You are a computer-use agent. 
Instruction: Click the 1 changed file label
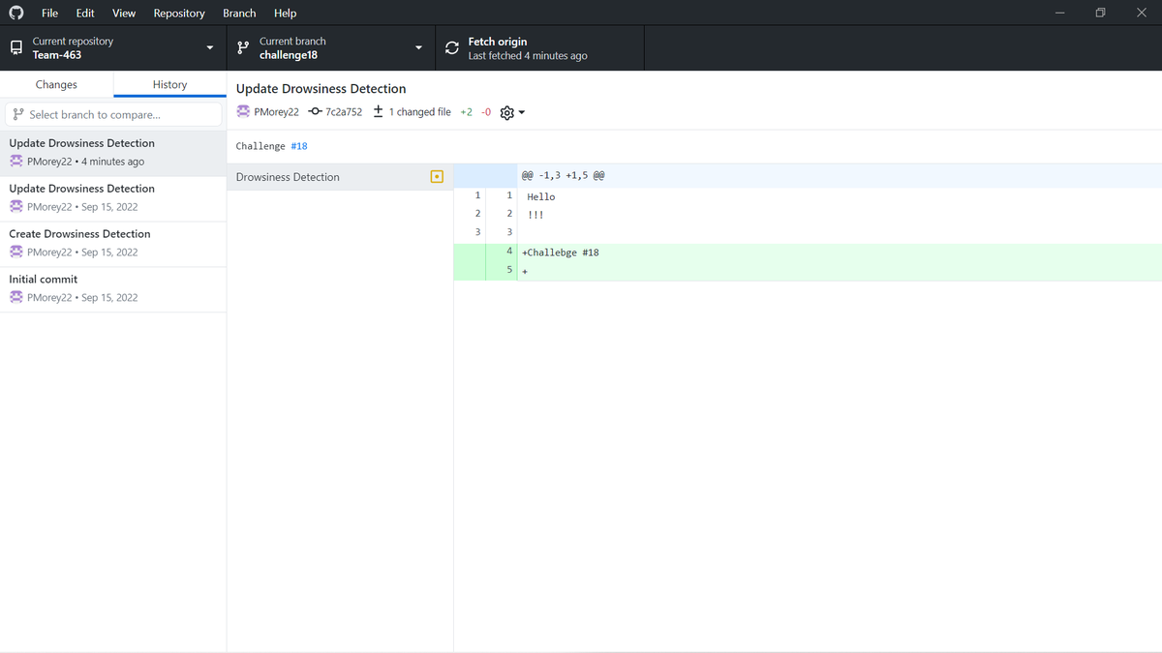click(x=419, y=112)
